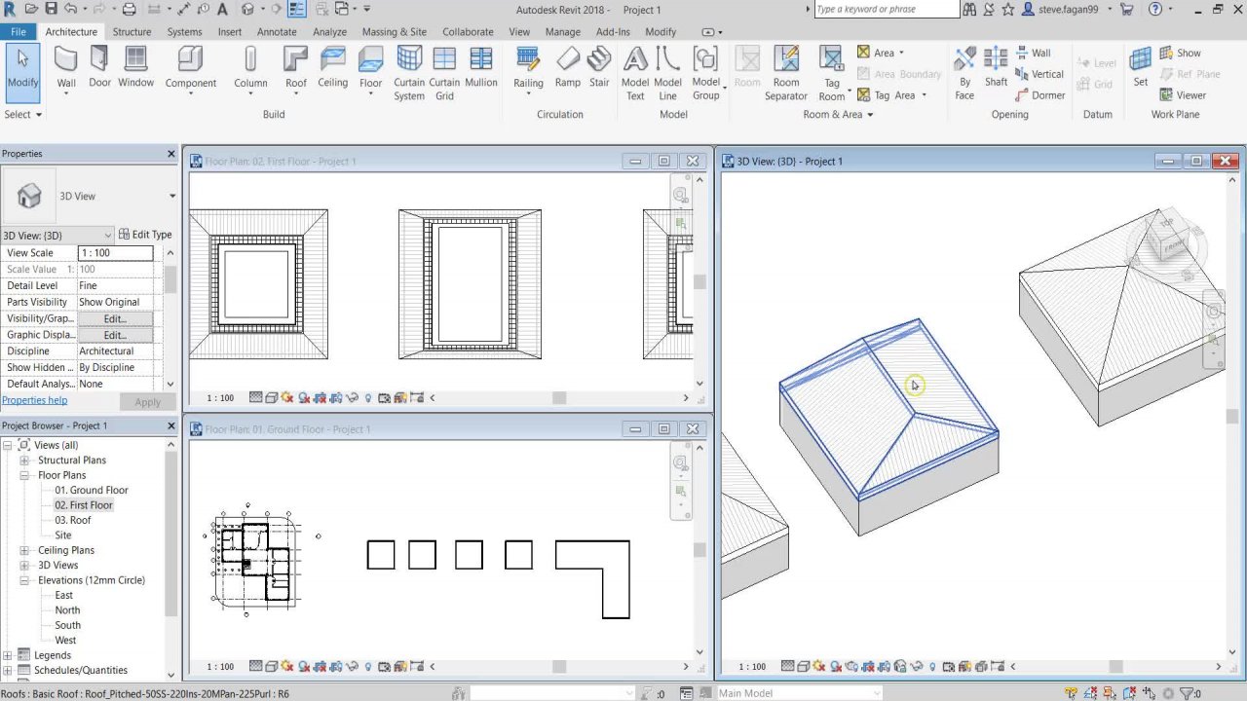Open the selection Filter on the status bar
1247x701 pixels.
(1187, 693)
